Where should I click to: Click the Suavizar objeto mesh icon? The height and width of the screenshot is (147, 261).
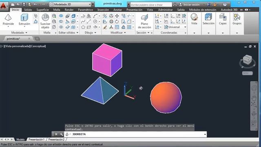click(45, 18)
